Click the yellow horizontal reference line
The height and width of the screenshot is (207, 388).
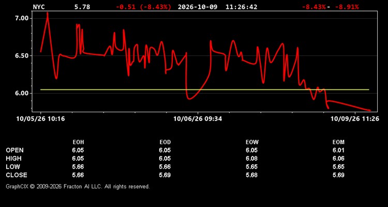(205, 90)
